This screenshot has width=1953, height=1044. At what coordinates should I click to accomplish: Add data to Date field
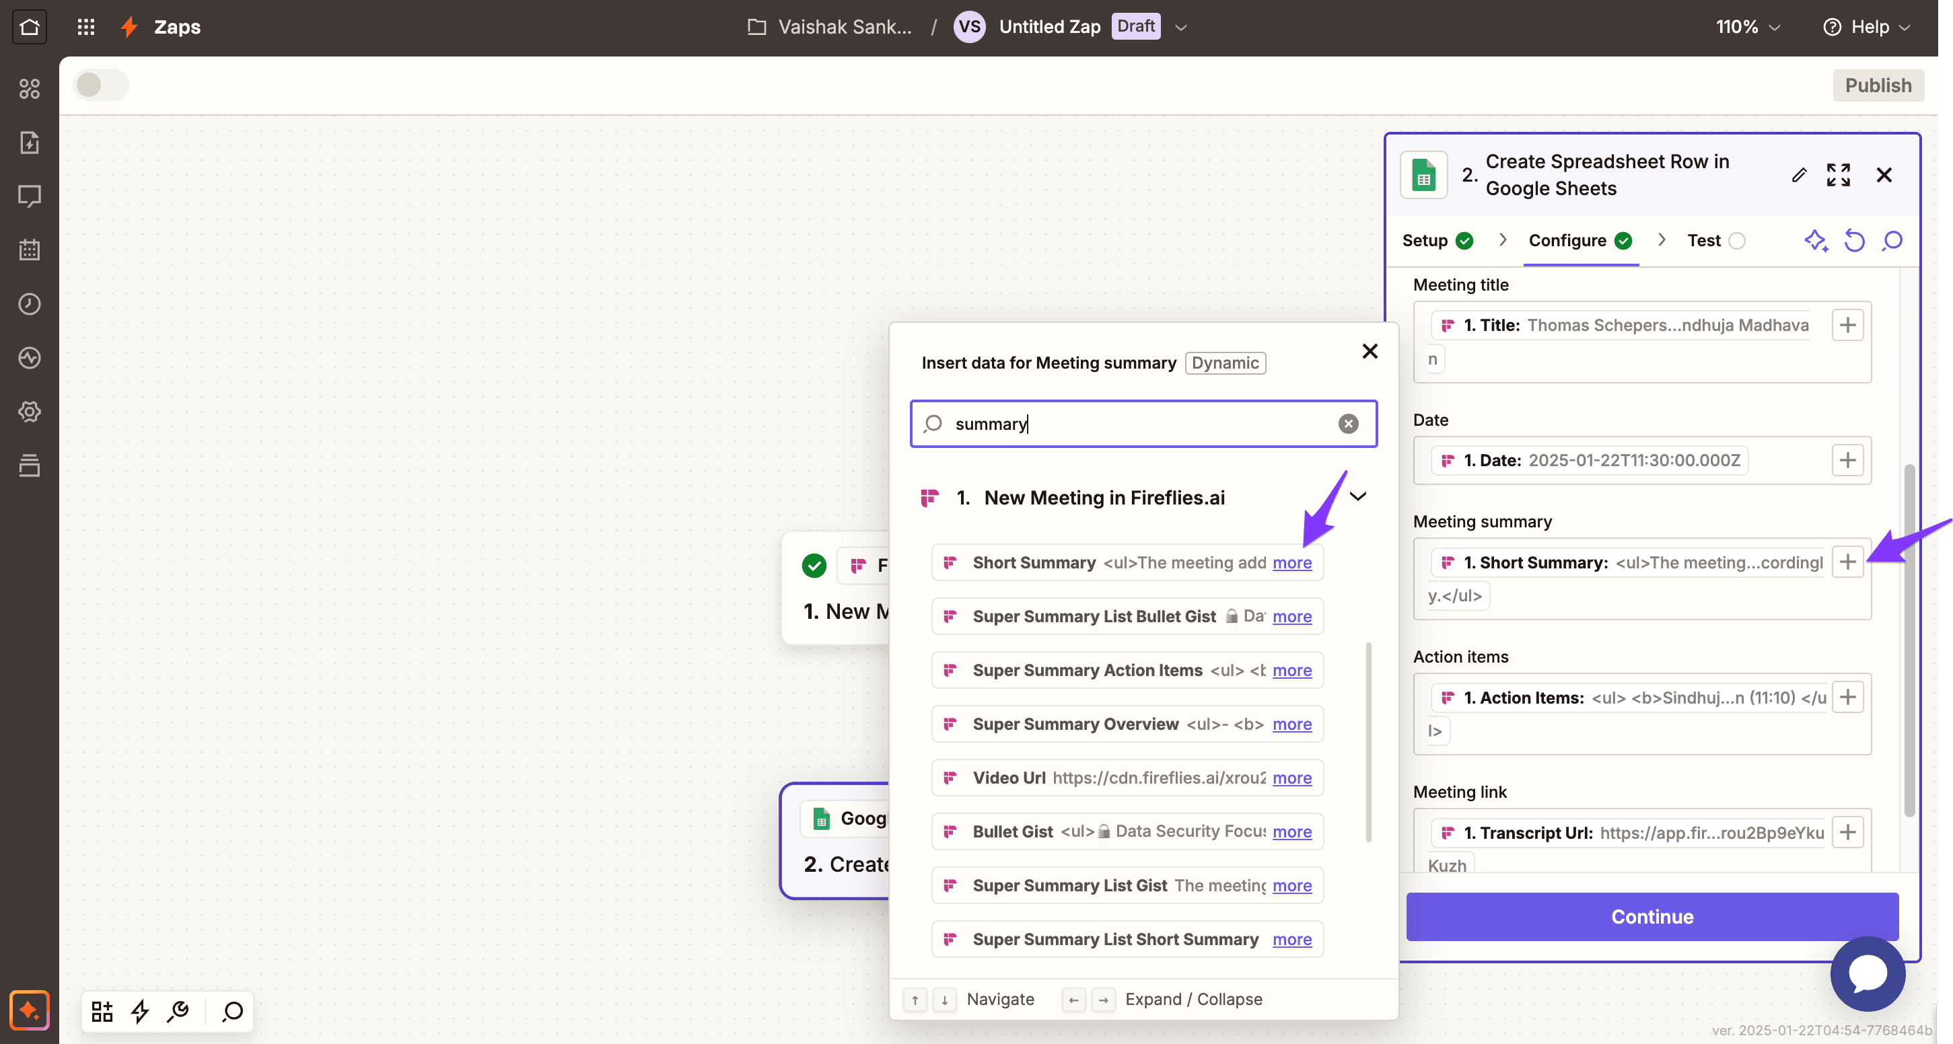1847,460
